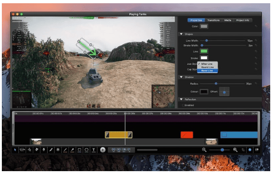The image size is (273, 173).
Task: Select the rectangle shape tool
Action: [79, 150]
